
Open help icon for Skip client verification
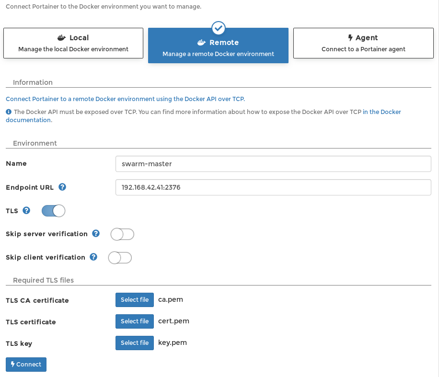tap(93, 257)
